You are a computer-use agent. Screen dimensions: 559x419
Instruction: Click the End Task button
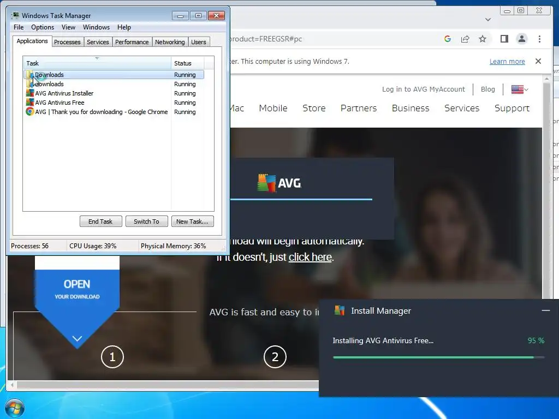tap(100, 222)
